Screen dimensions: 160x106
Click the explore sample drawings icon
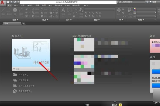pyautogui.click(x=15, y=91)
